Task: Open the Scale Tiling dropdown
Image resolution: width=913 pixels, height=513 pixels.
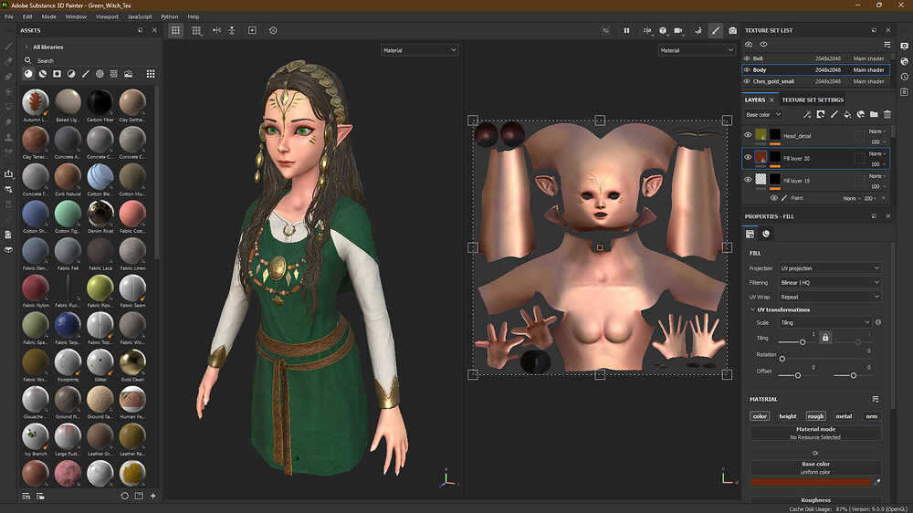Action: pyautogui.click(x=825, y=322)
